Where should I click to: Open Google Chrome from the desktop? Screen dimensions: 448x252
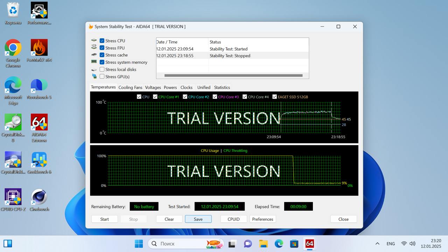click(13, 53)
